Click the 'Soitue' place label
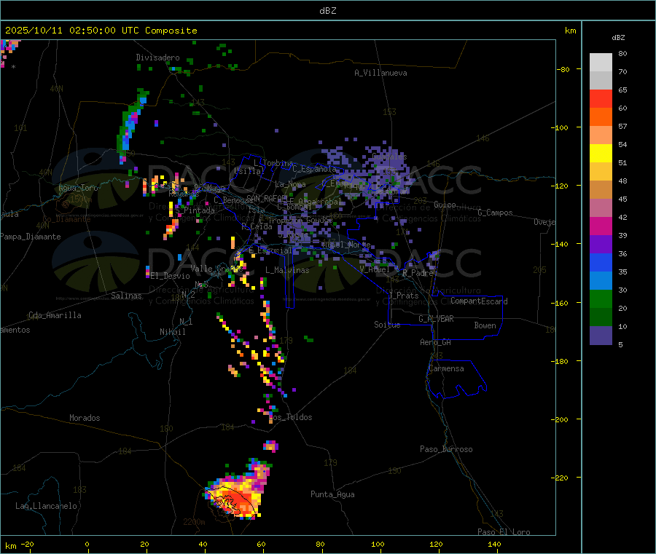Image resolution: width=656 pixels, height=554 pixels. [387, 325]
